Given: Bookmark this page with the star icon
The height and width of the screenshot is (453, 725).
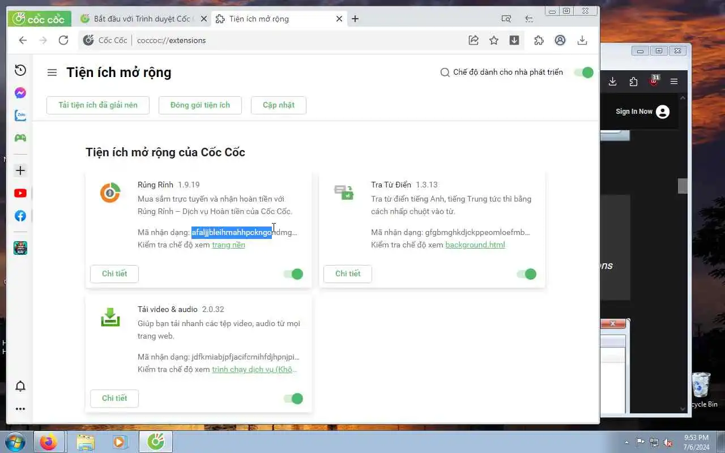Looking at the screenshot, I should point(494,40).
